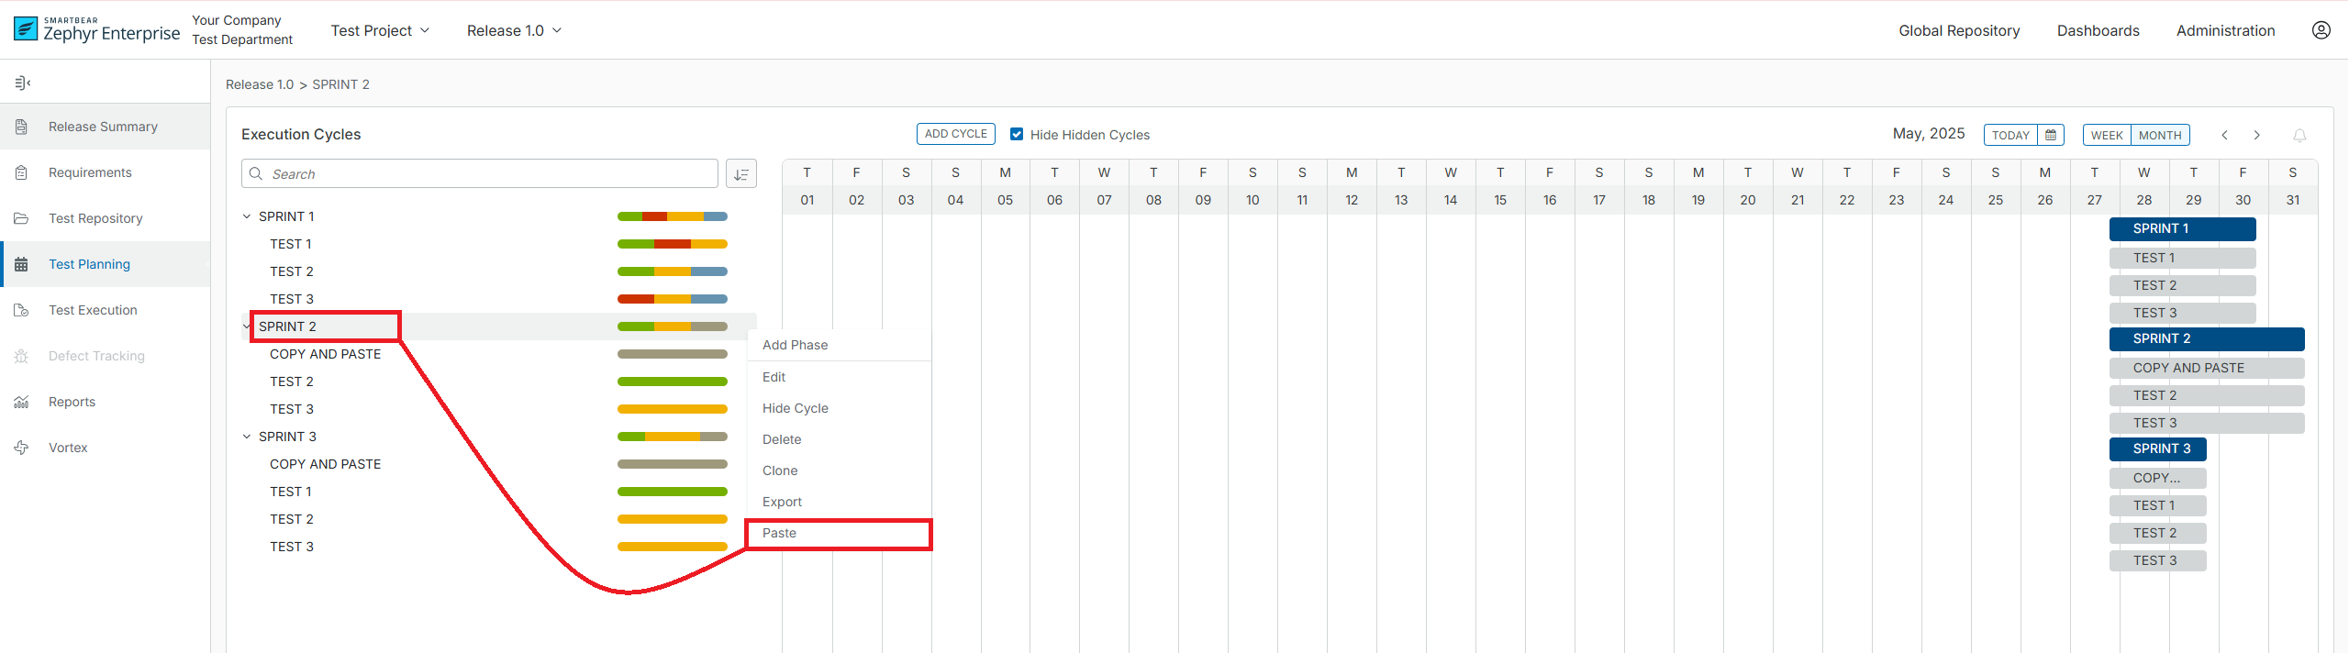Click SPRINT 3 status progress bar
Viewport: 2349px width, 653px height.
click(672, 437)
